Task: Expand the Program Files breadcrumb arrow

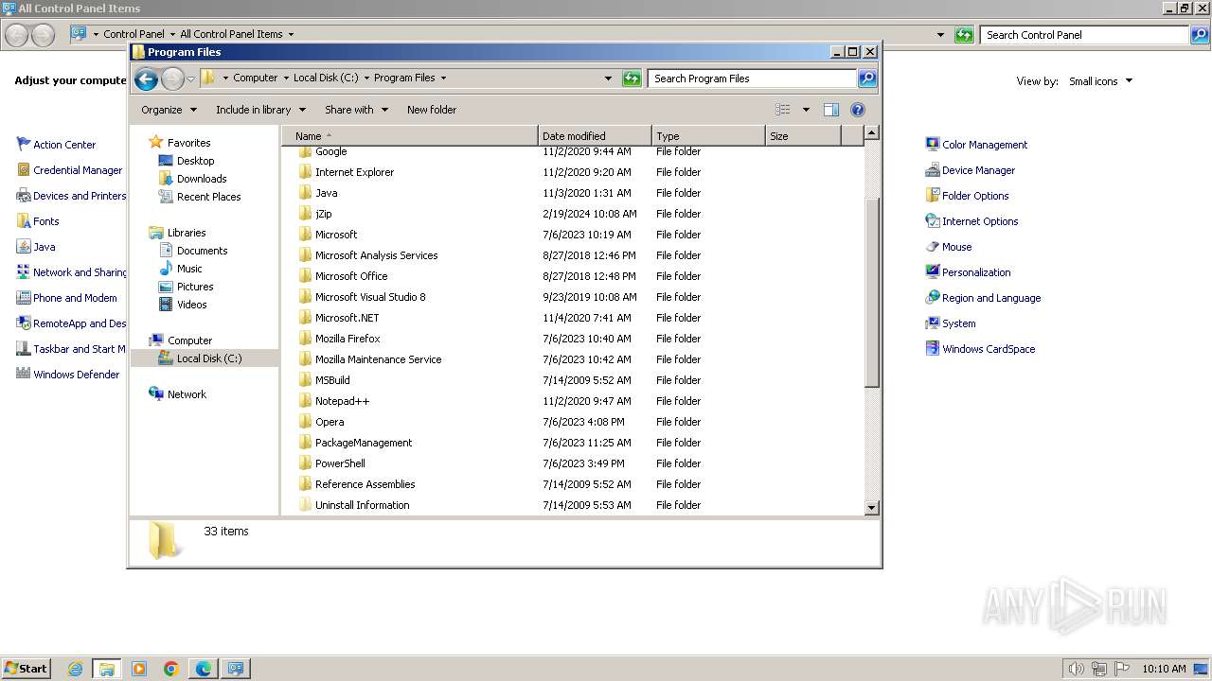Action: pos(443,79)
